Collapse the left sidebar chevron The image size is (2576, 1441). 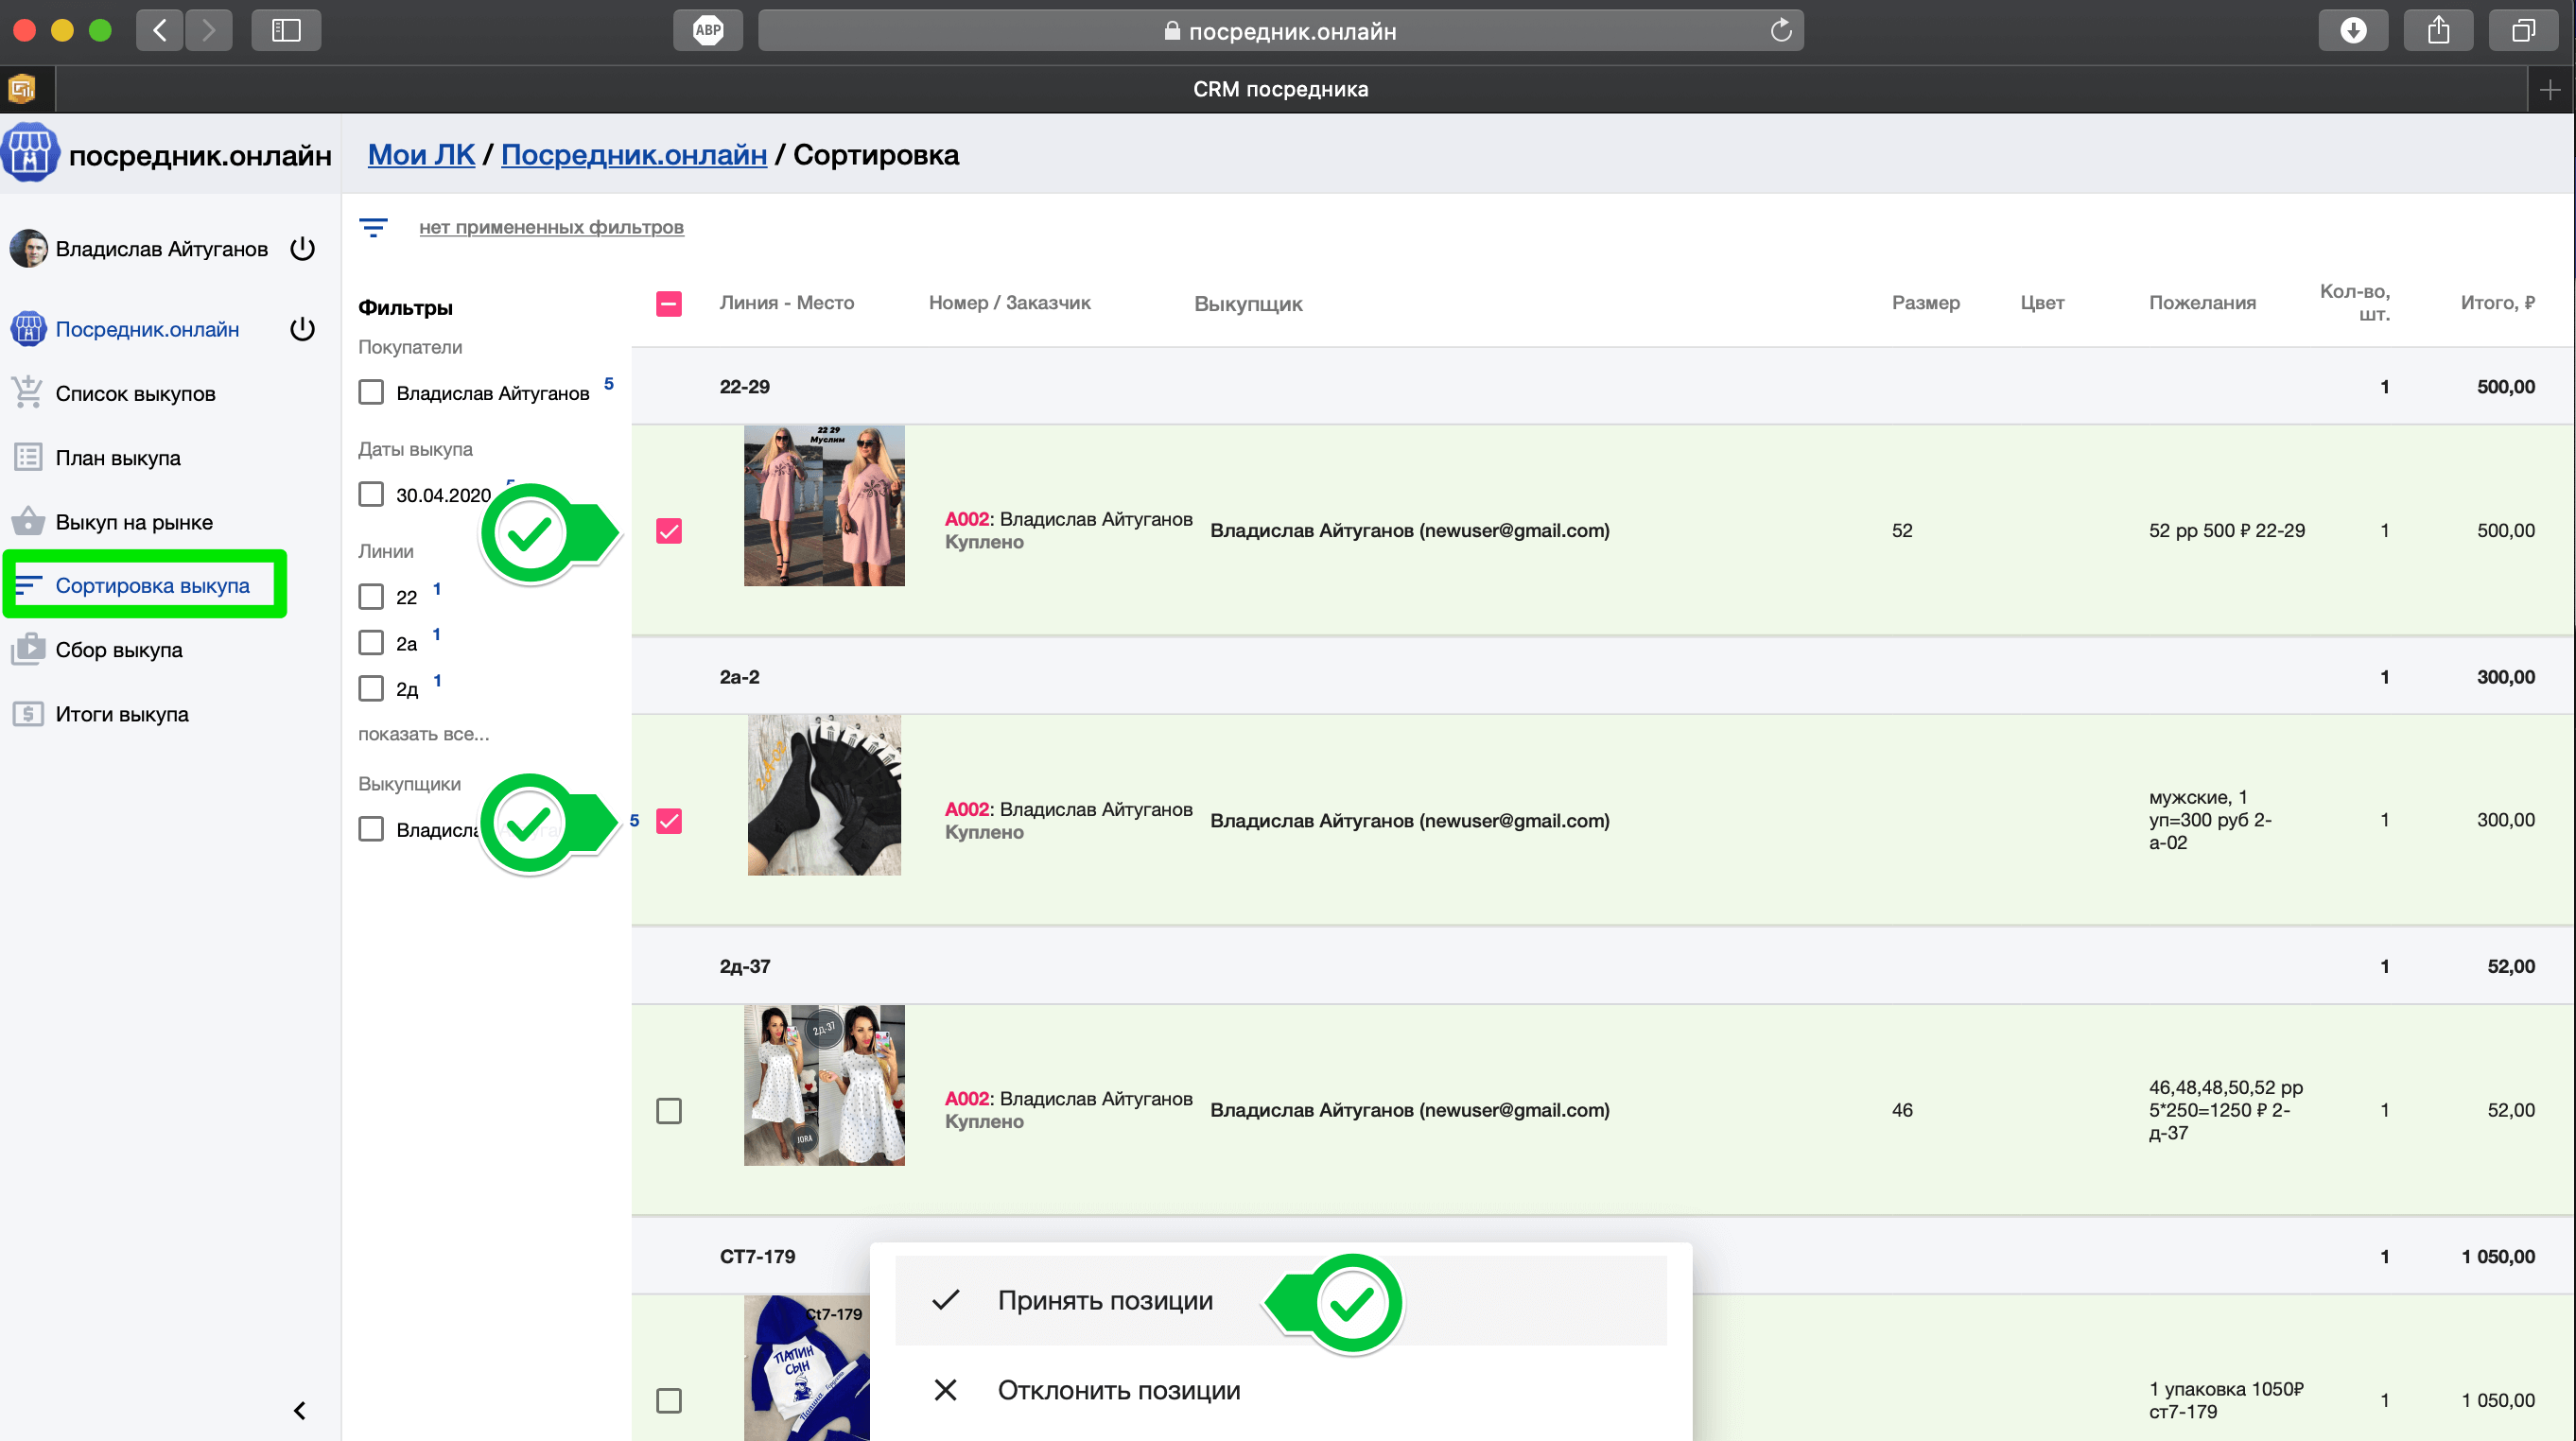pyautogui.click(x=299, y=1410)
